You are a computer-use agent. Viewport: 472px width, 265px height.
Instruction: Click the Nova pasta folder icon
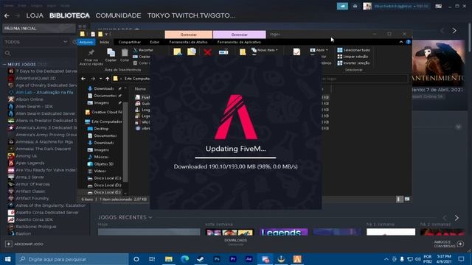(x=243, y=52)
